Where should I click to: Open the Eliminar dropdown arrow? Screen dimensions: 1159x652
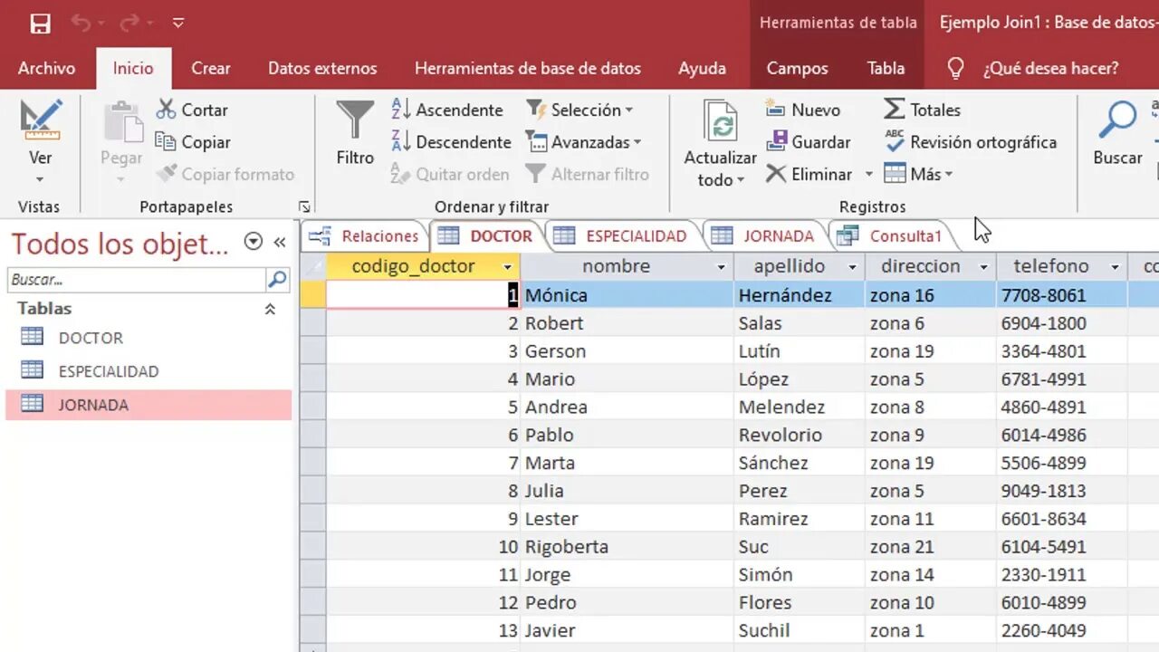[868, 174]
